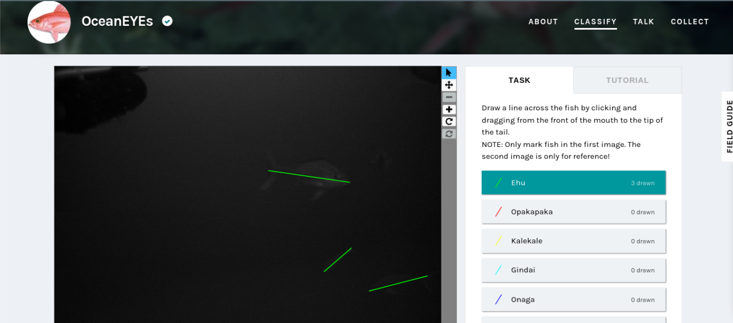
Task: Click the 'NOTE: Only mark fish' instruction text
Action: [x=561, y=150]
